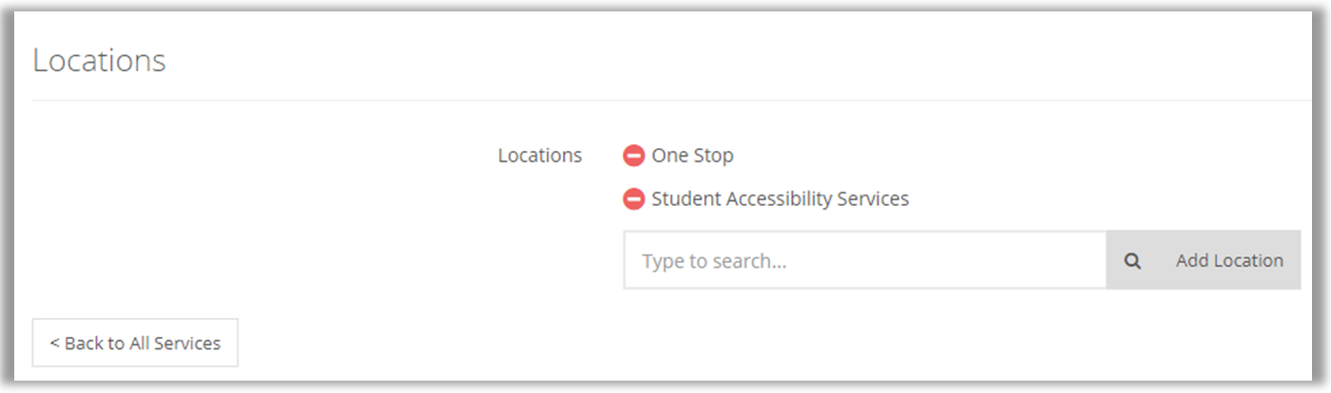
Task: Hit the search icon in Add Location
Action: pos(1132,261)
